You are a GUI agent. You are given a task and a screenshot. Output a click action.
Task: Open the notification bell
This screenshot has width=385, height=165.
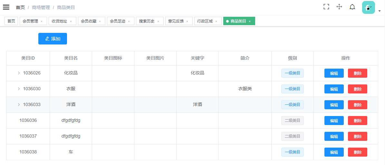click(x=352, y=7)
